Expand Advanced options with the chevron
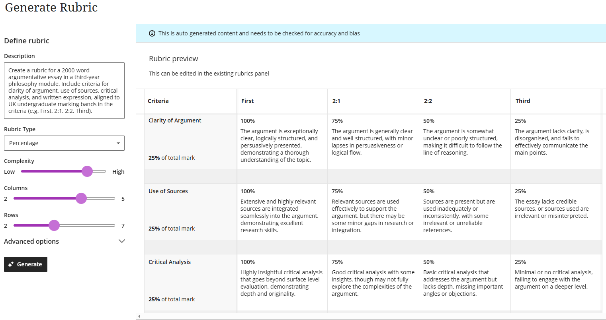Image resolution: width=606 pixels, height=320 pixels. 122,241
